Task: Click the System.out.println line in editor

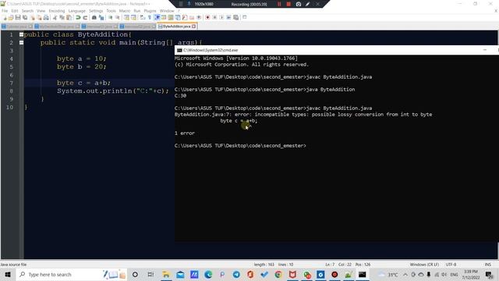Action: coord(112,91)
